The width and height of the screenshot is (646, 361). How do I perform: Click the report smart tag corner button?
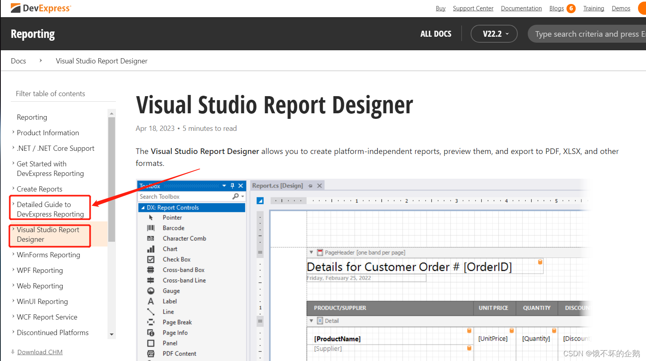pyautogui.click(x=260, y=201)
